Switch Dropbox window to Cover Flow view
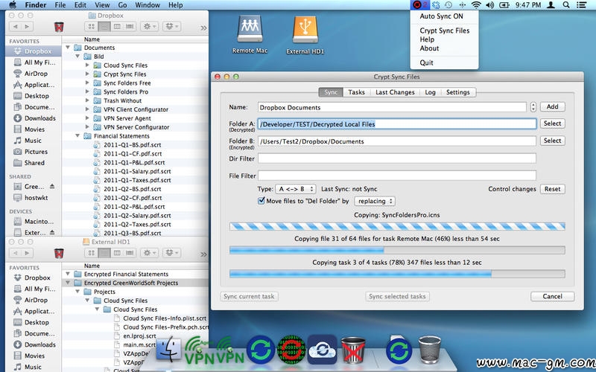Viewport: 596px width, 372px height. [x=130, y=27]
